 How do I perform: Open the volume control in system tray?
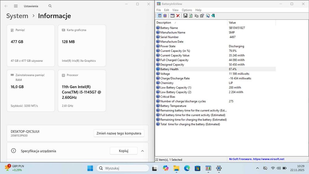click(x=279, y=168)
